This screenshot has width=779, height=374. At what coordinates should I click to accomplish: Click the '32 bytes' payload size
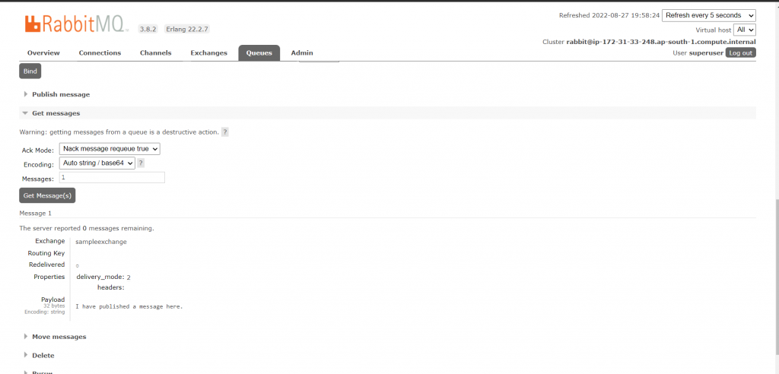54,306
